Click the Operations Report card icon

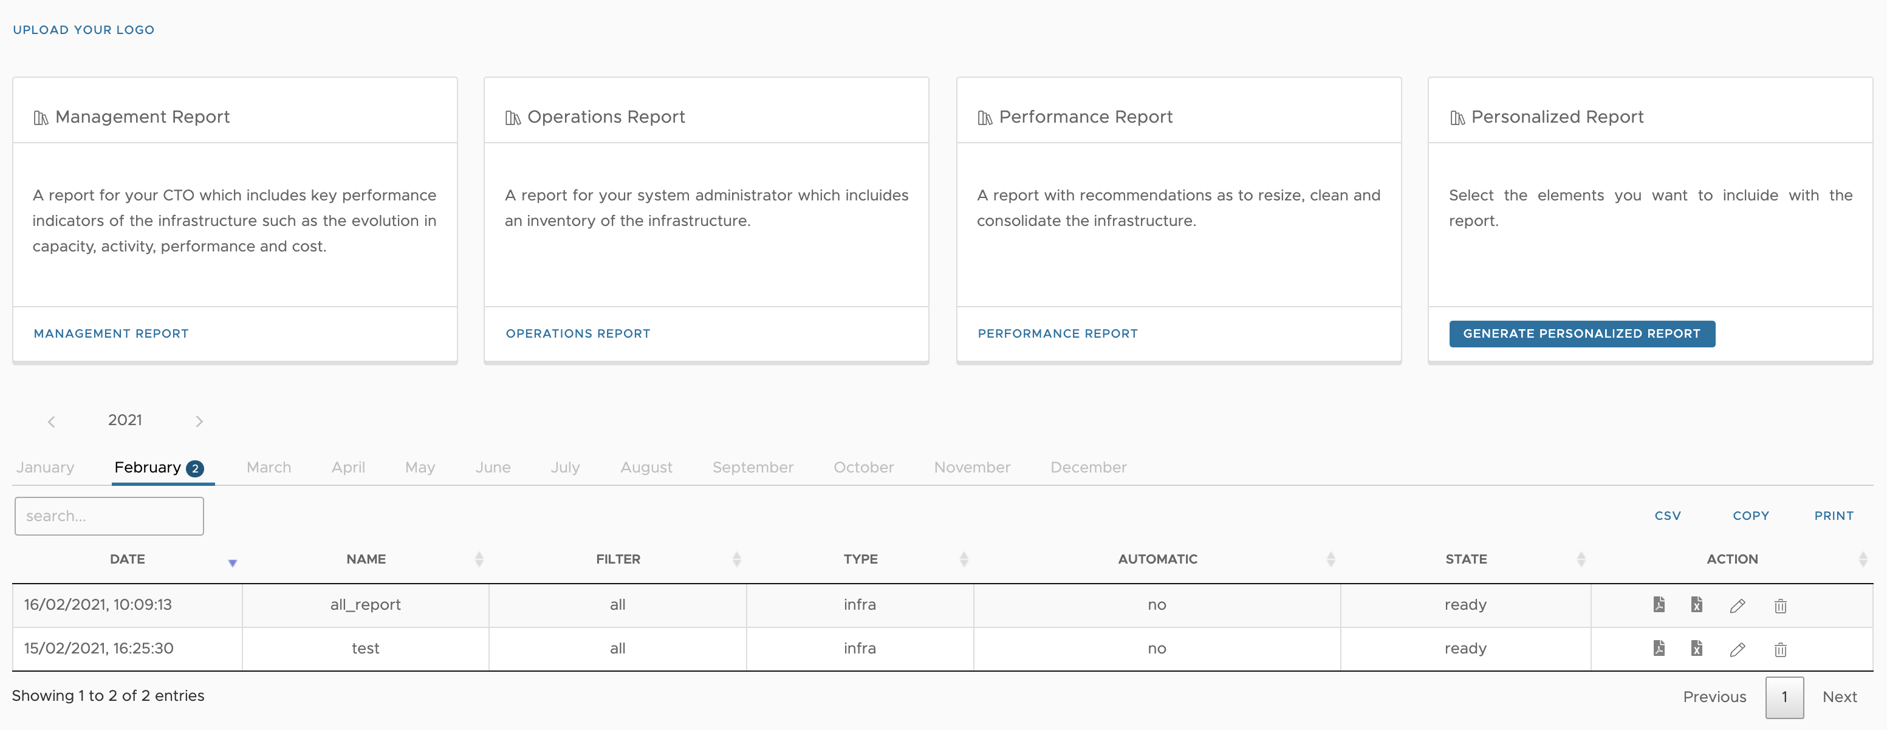[x=513, y=118]
